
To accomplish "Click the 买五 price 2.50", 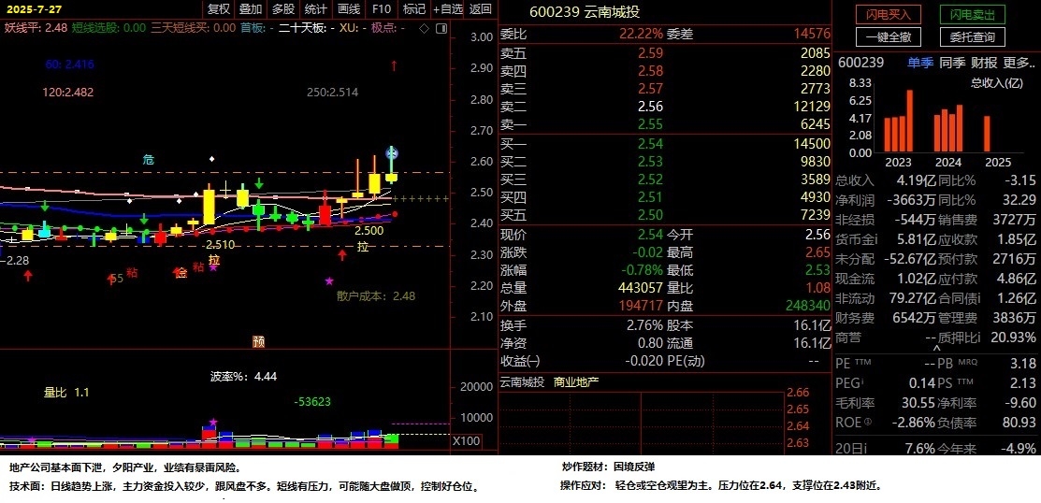I will click(x=651, y=214).
